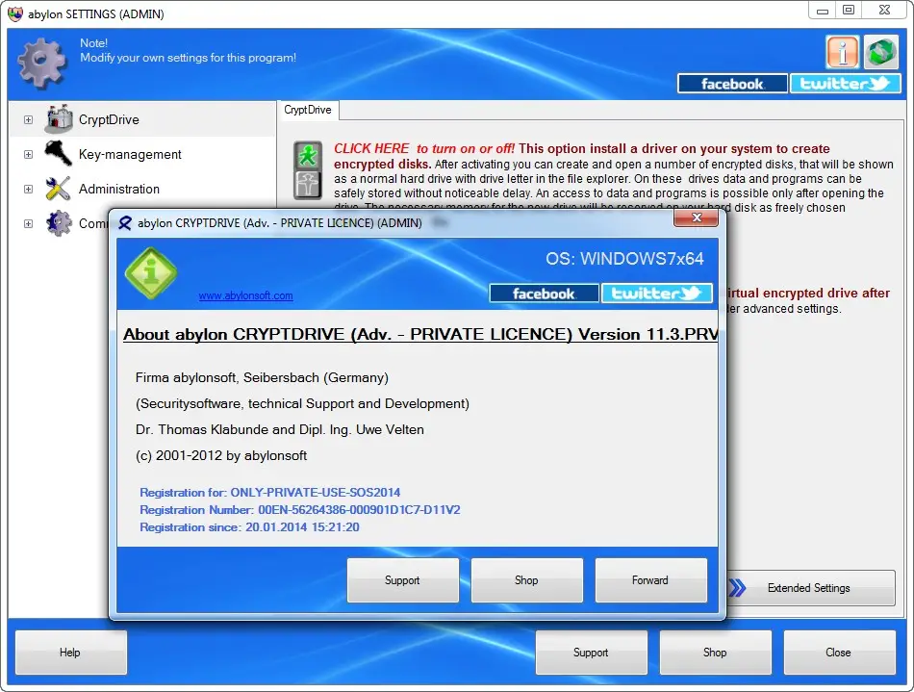This screenshot has width=914, height=692.
Task: Click the abylon SETTINGS title bar icon
Action: point(15,13)
